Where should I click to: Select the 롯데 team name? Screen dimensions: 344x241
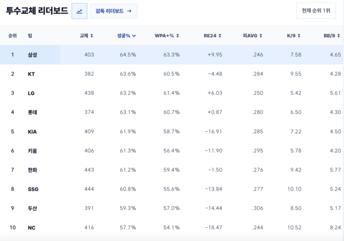click(33, 112)
